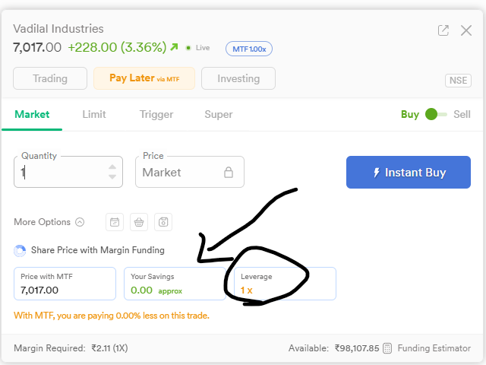Click the disk-shaped icon beside the basket
This screenshot has width=486, height=365.
coord(163,222)
